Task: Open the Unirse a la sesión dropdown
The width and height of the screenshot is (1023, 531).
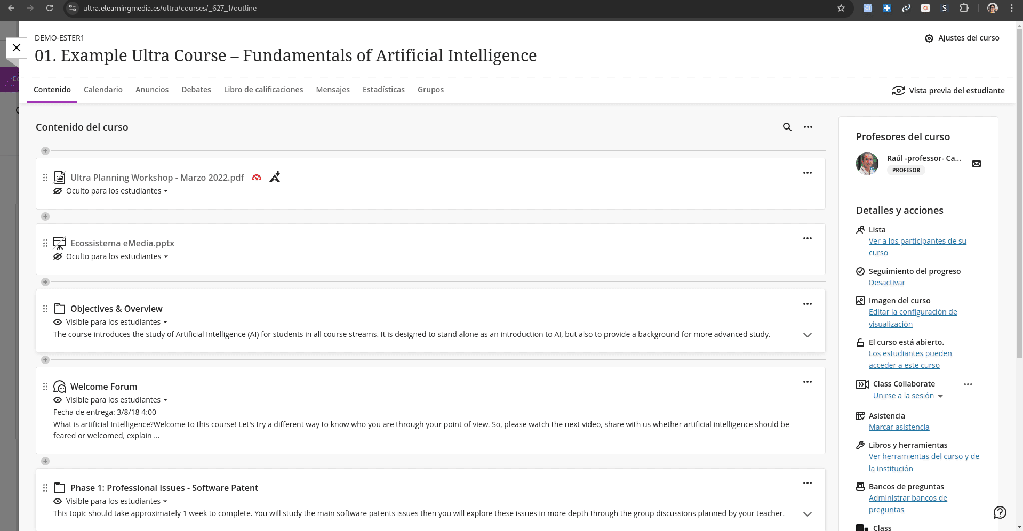Action: (x=940, y=396)
